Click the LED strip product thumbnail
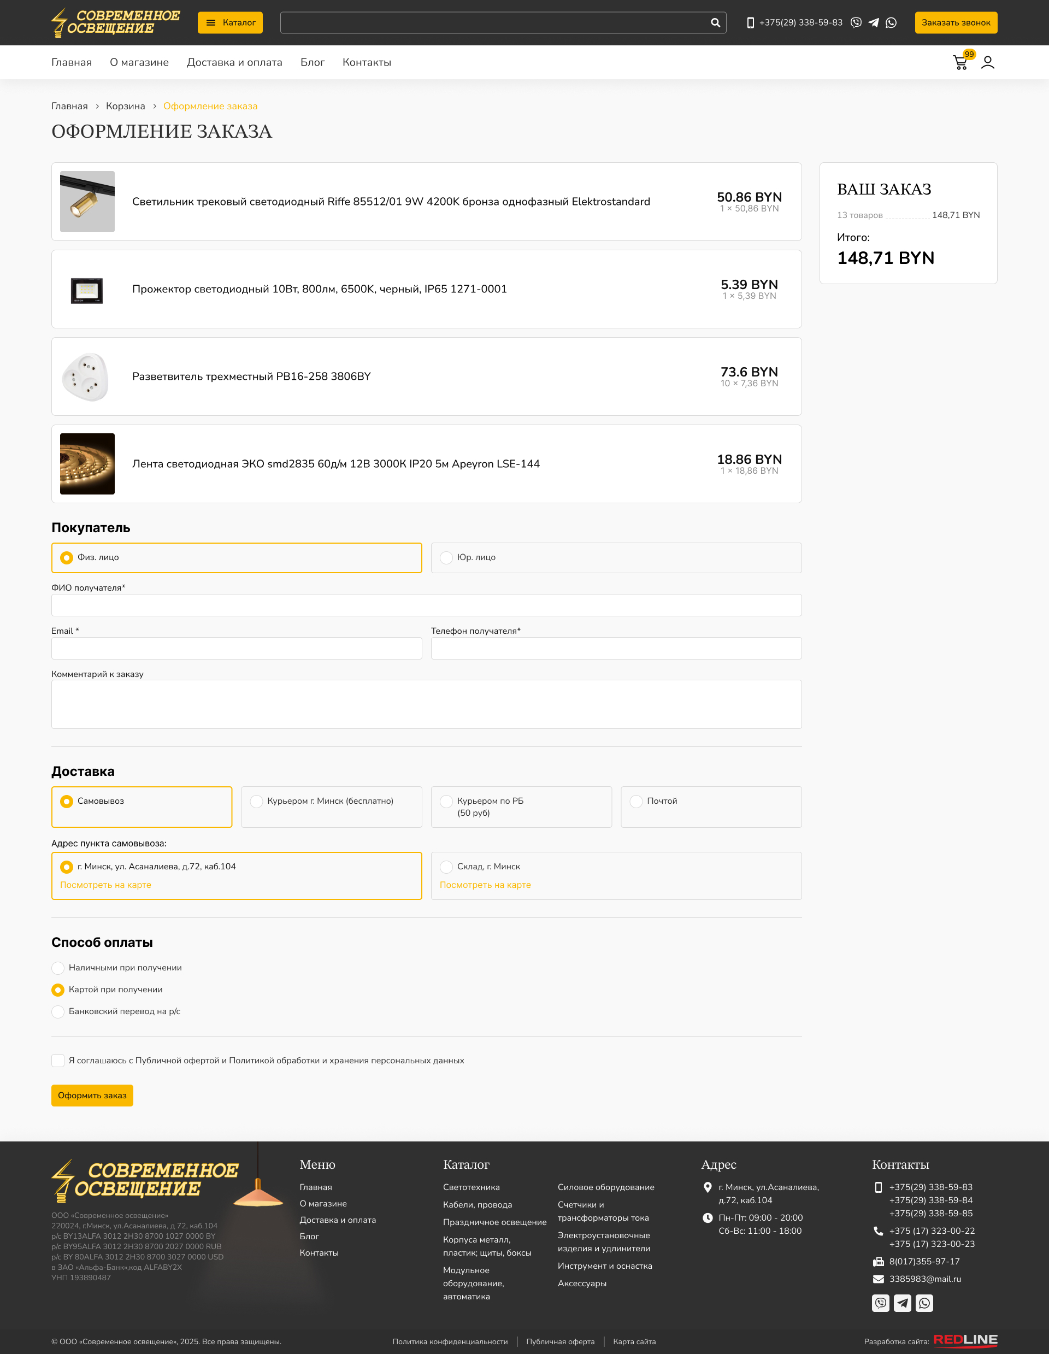The height and width of the screenshot is (1354, 1049). pyautogui.click(x=87, y=464)
